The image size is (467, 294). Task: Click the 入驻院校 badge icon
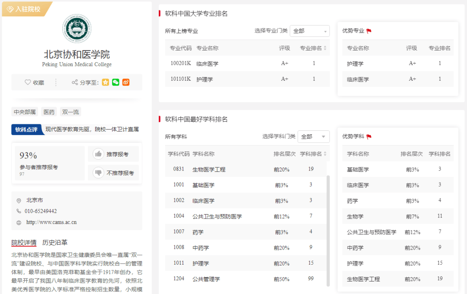pyautogui.click(x=10, y=9)
